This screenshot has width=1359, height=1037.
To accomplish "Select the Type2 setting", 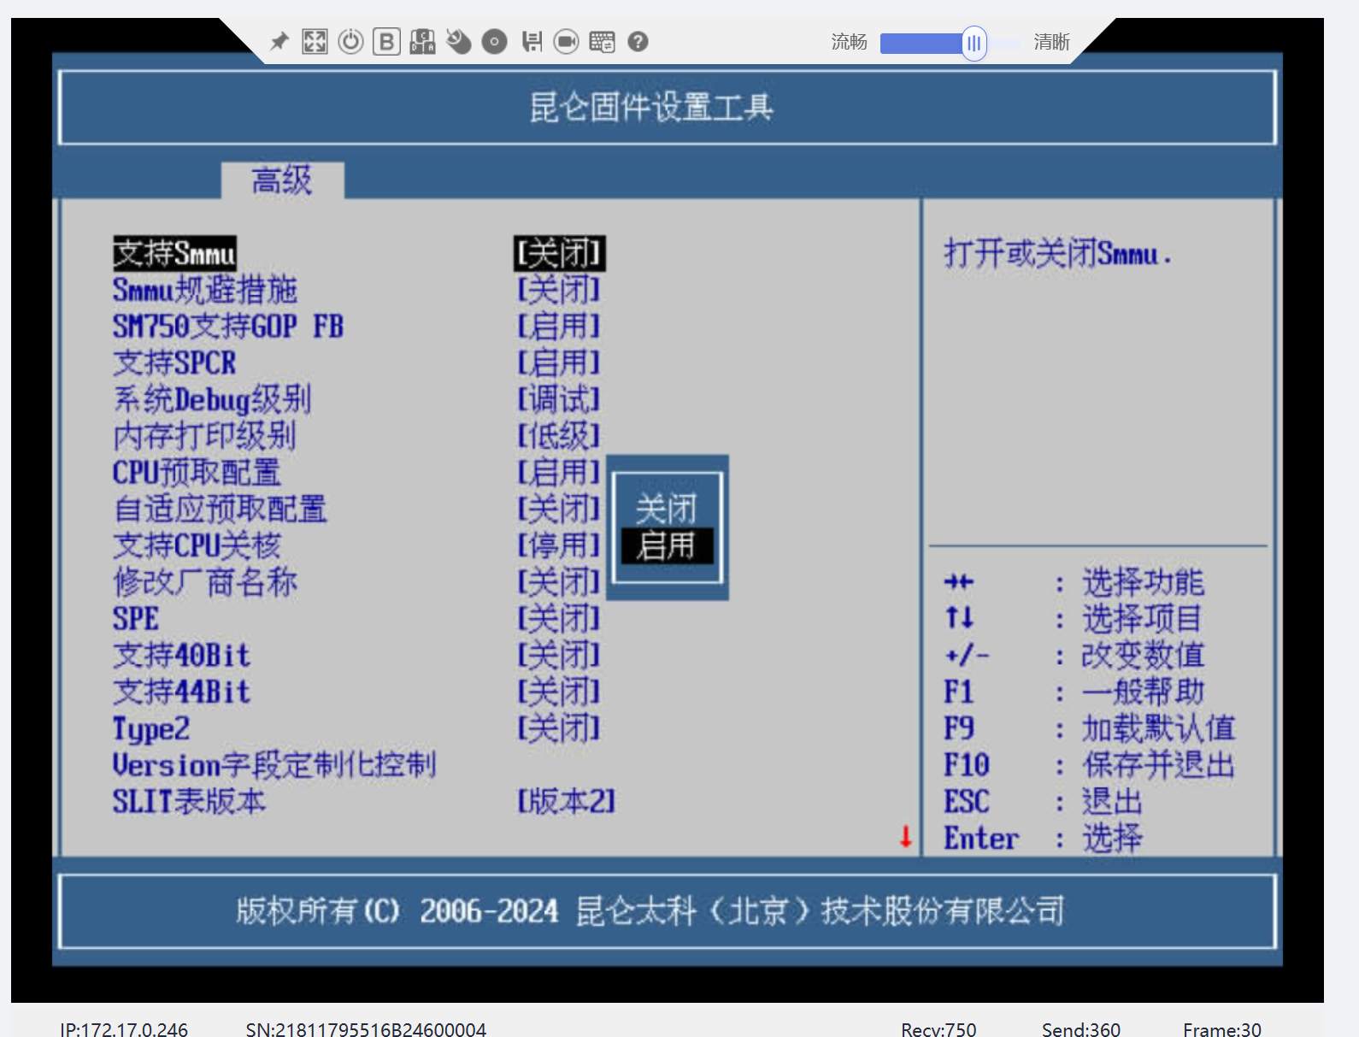I will [151, 729].
